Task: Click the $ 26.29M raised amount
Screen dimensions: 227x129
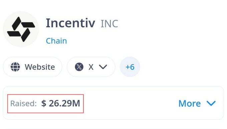Action: coord(61,103)
